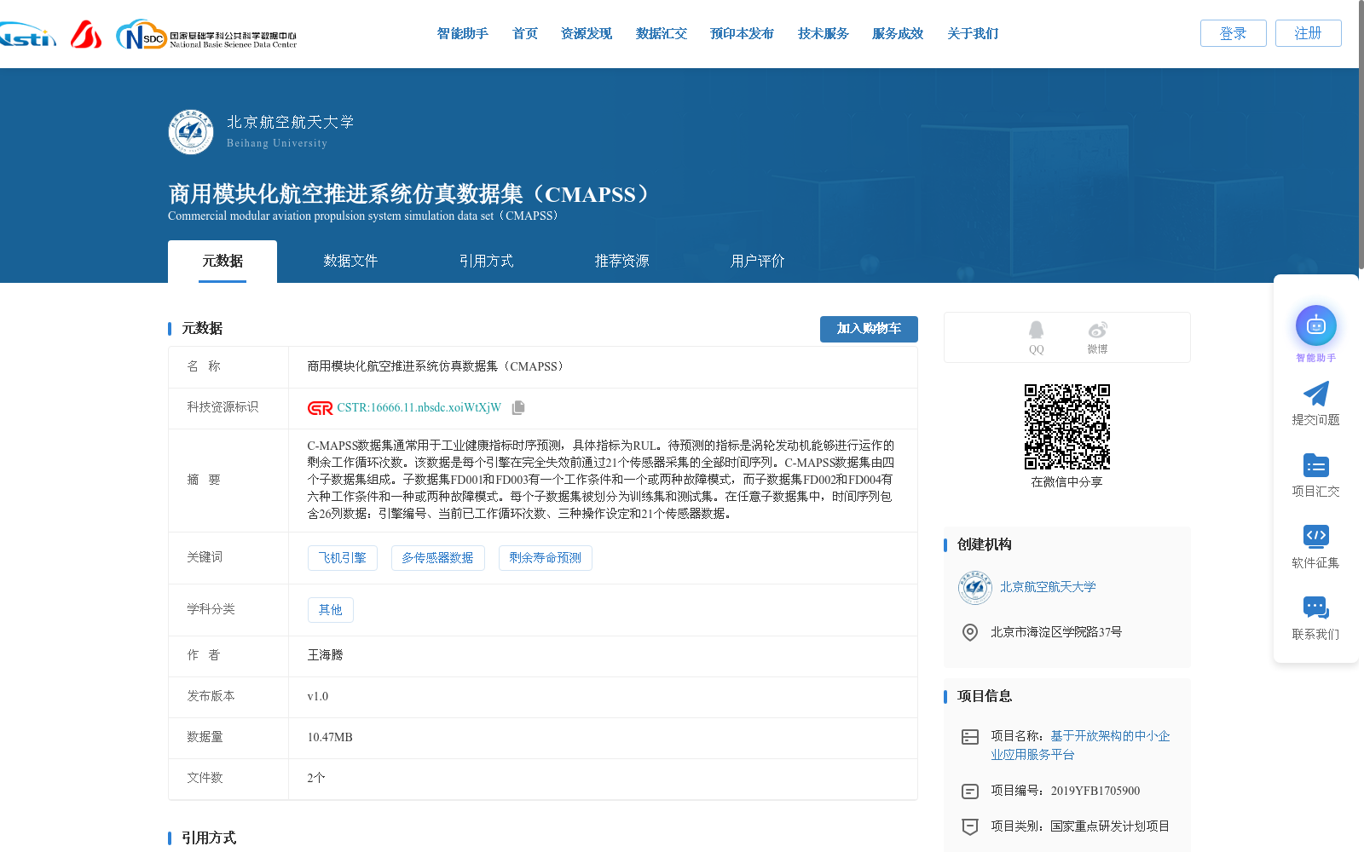This screenshot has width=1364, height=852.
Task: Open the 基于开放架构的中小企业应用服务平台 project link
Action: pos(1080,745)
